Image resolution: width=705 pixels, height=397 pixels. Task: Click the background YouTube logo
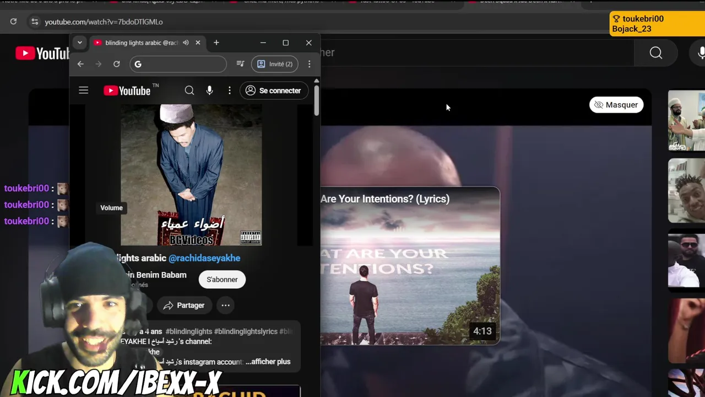pyautogui.click(x=42, y=53)
